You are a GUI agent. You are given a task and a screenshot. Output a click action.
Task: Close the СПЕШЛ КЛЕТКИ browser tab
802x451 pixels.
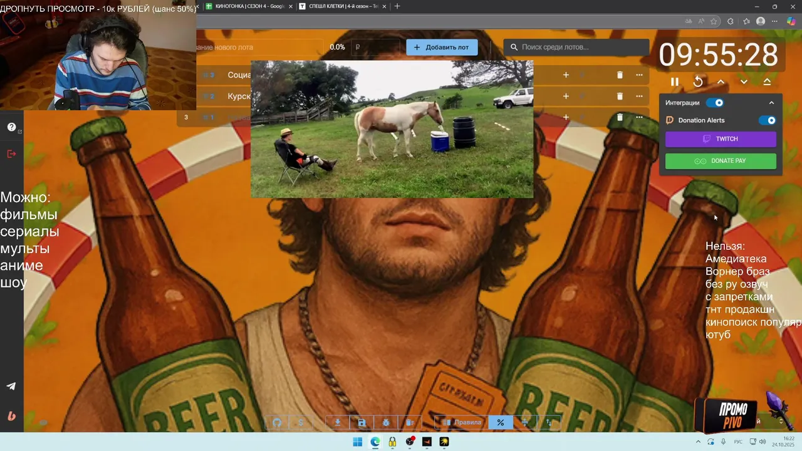tap(384, 6)
